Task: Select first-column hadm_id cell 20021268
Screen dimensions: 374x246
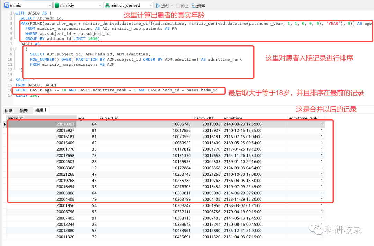Action: click(41, 174)
